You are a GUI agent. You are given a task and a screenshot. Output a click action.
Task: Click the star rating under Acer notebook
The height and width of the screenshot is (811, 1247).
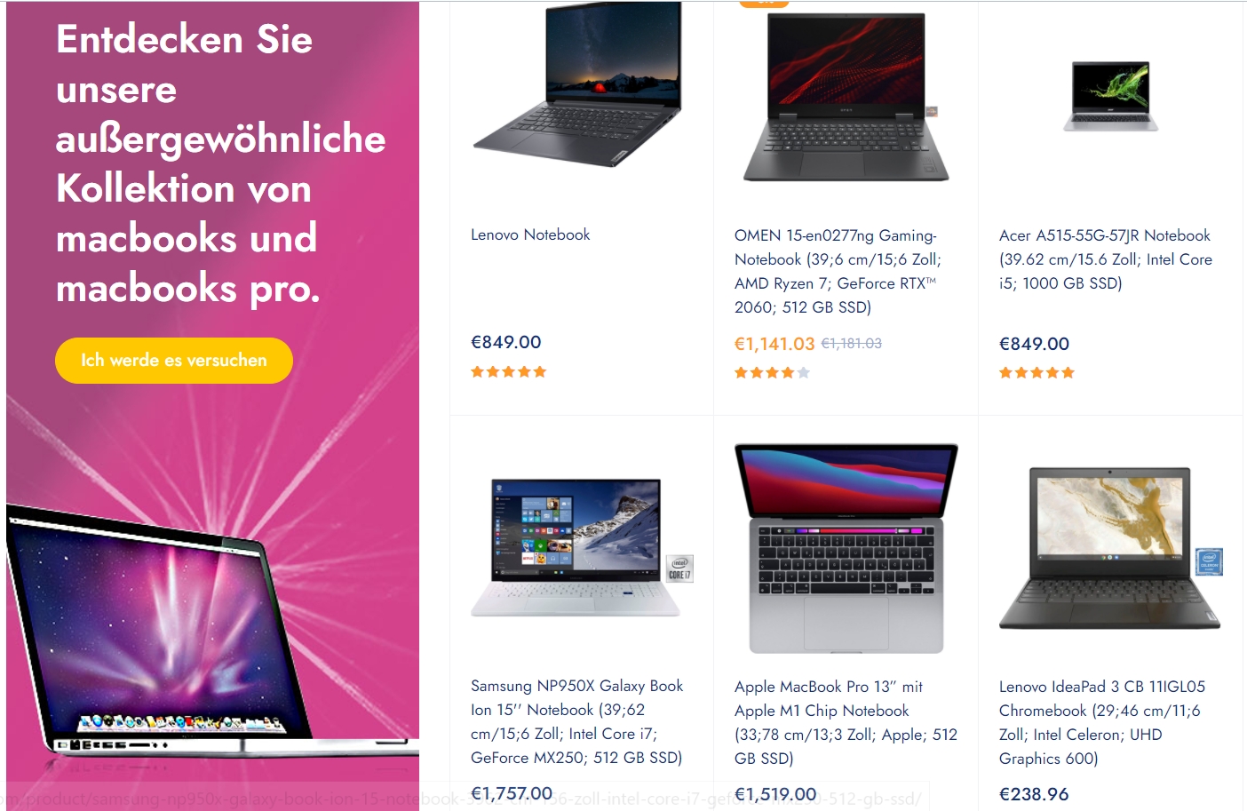click(1037, 373)
